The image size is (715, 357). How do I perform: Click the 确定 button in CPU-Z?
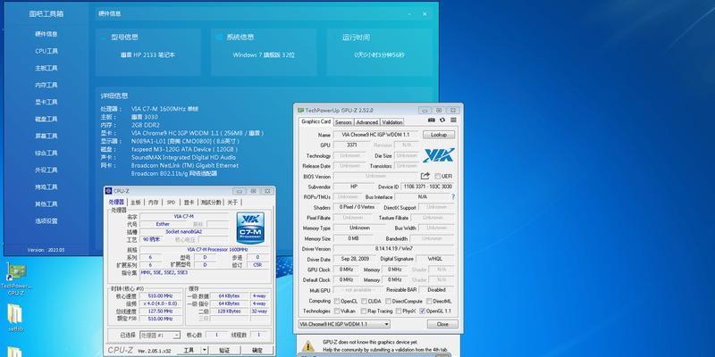[x=257, y=350]
